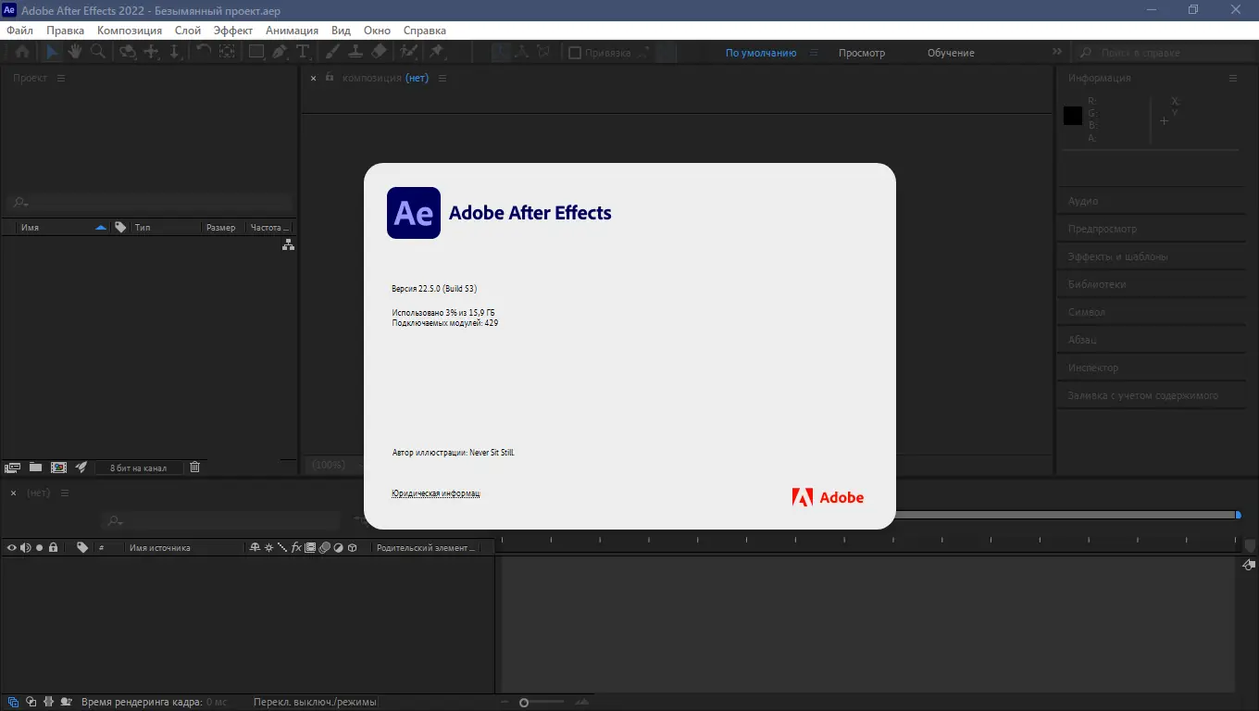The width and height of the screenshot is (1259, 711).
Task: Open the project flowchart icon
Action: pyautogui.click(x=288, y=244)
